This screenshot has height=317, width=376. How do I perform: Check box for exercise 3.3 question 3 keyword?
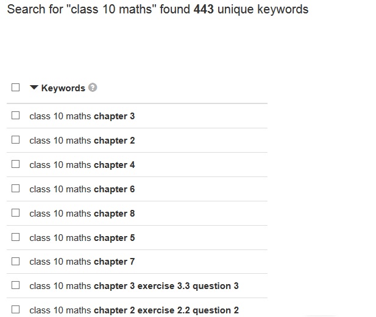click(x=16, y=285)
